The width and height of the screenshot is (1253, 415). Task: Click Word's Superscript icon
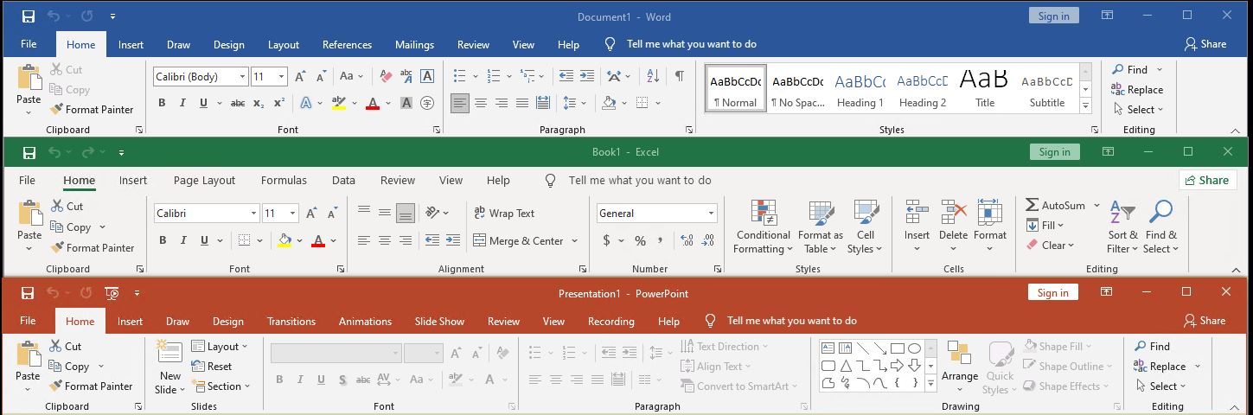278,103
